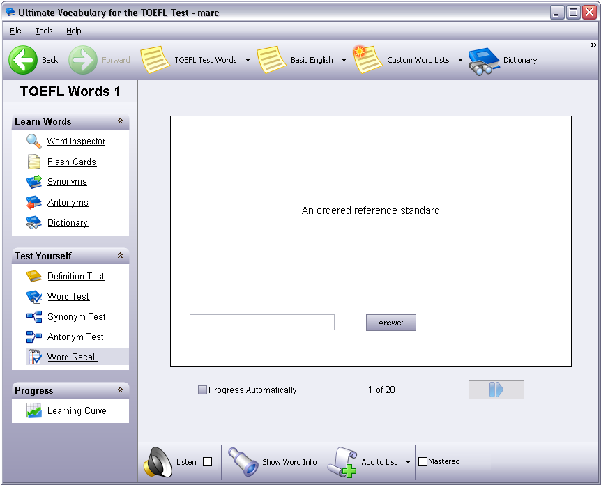Click the TOEFL Test Words label

click(x=206, y=60)
